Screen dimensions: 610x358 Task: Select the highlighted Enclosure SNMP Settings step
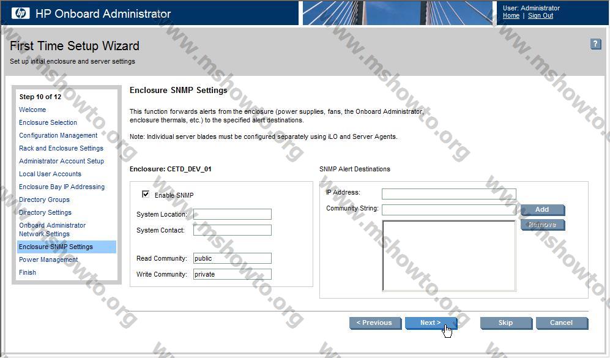tap(67, 247)
